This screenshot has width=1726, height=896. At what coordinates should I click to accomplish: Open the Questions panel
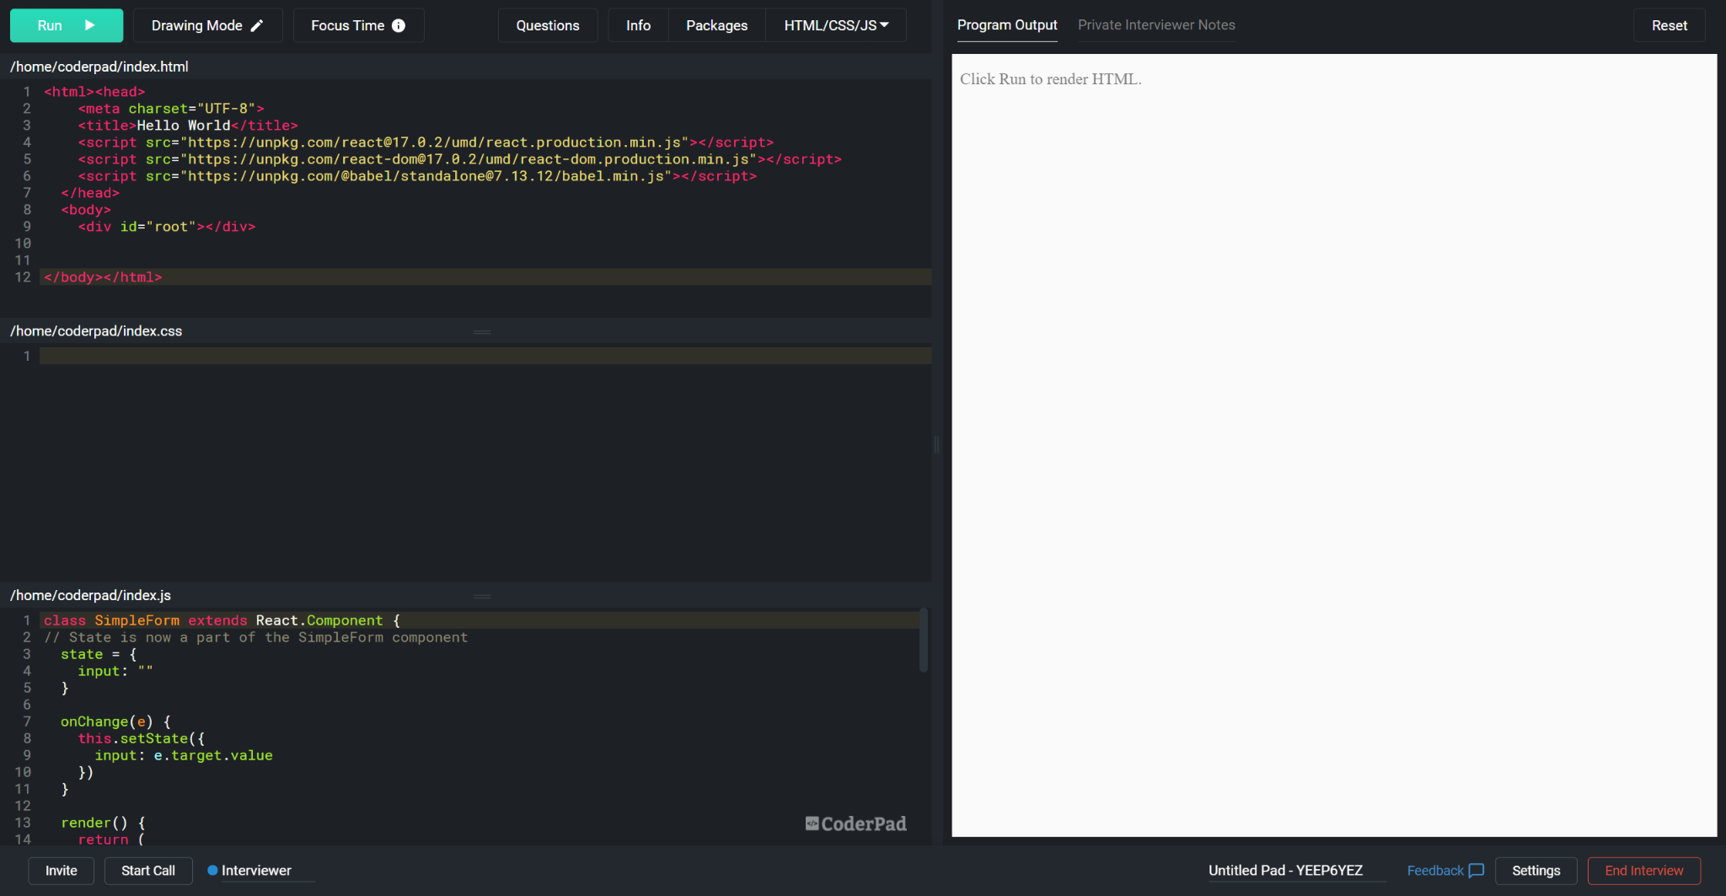tap(548, 25)
